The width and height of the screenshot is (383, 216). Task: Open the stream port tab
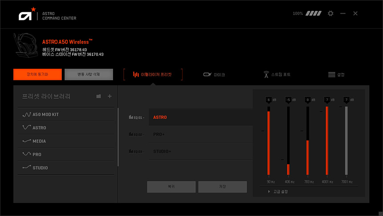coord(277,75)
